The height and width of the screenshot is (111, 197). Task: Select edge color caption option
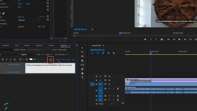(x=27, y=60)
